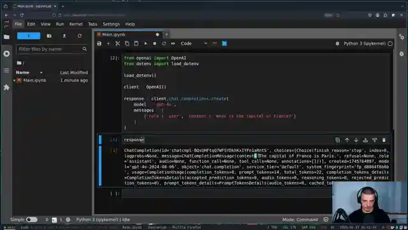Duplicate the response cell icon

click(x=337, y=140)
